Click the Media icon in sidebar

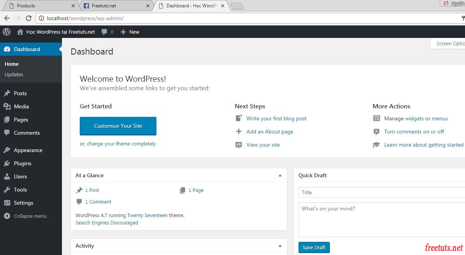(x=7, y=106)
